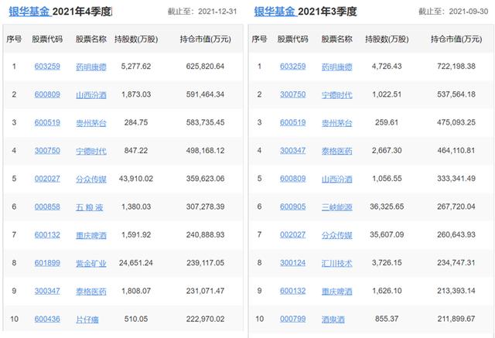
Task: Open stock code 603259 in 4季度 table
Action: (47, 67)
